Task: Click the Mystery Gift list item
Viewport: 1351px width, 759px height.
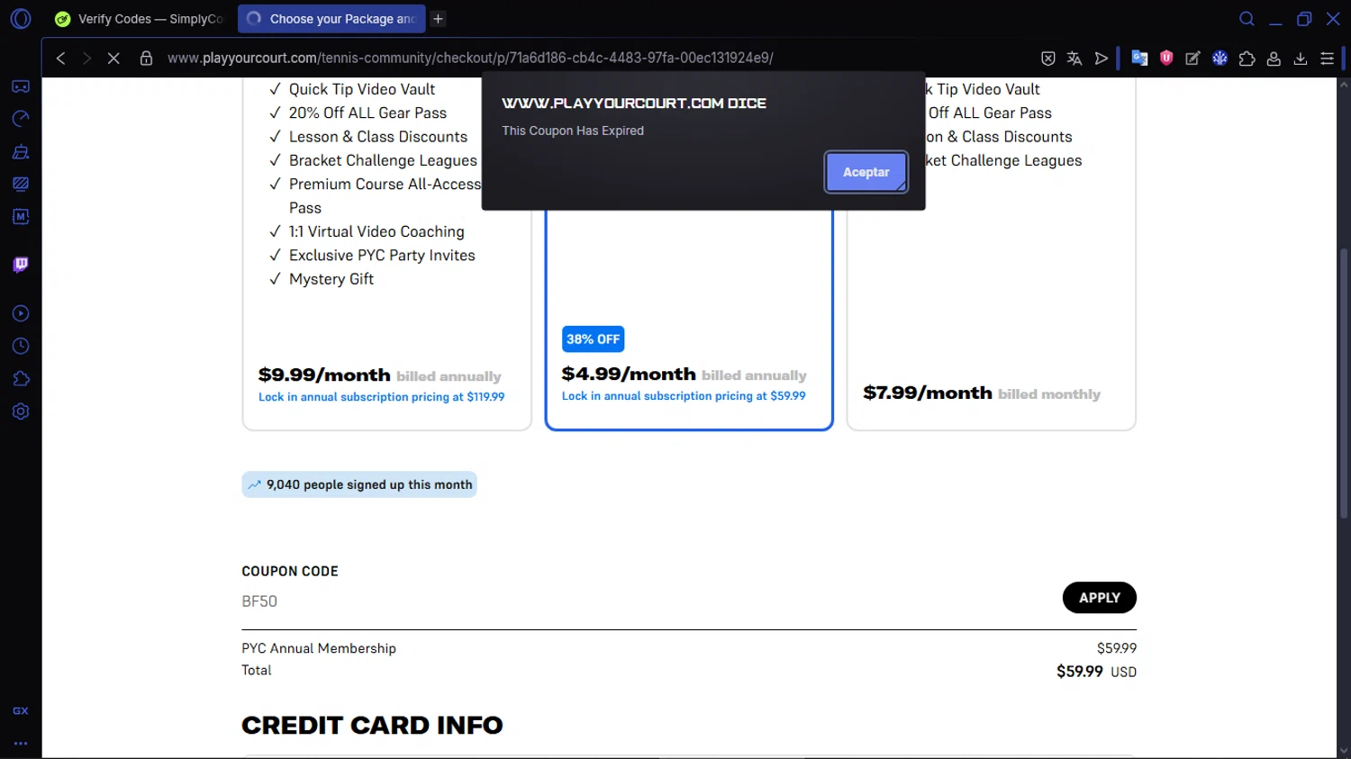Action: pos(331,279)
